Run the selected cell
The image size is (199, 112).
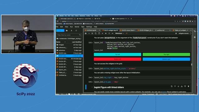tap(102, 33)
